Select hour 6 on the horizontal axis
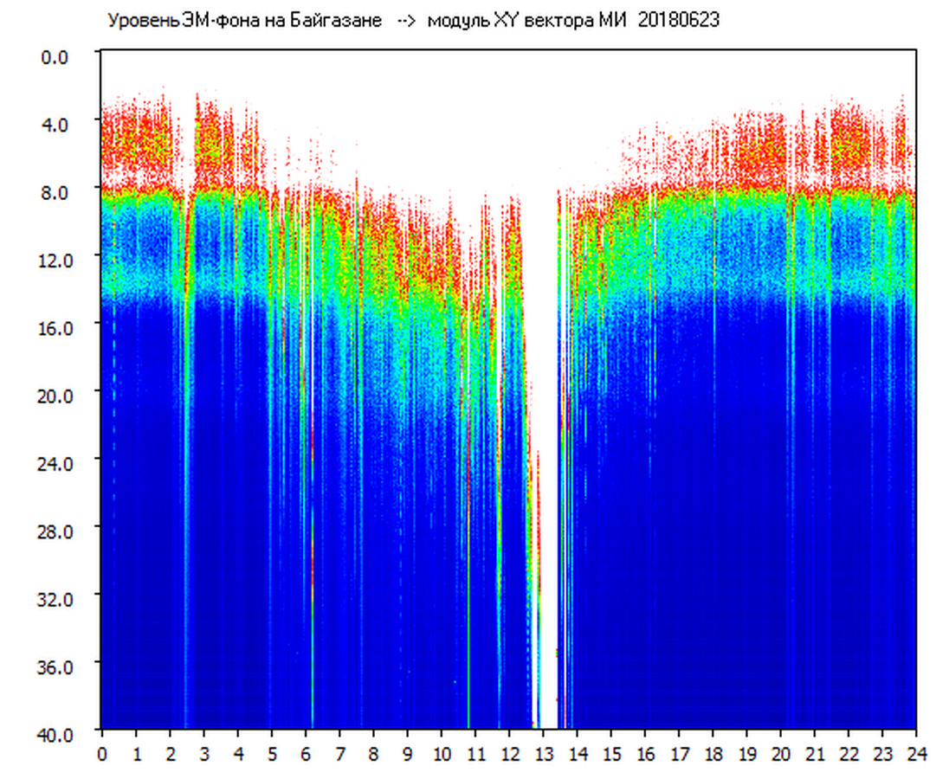The width and height of the screenshot is (949, 779). pyautogui.click(x=306, y=754)
